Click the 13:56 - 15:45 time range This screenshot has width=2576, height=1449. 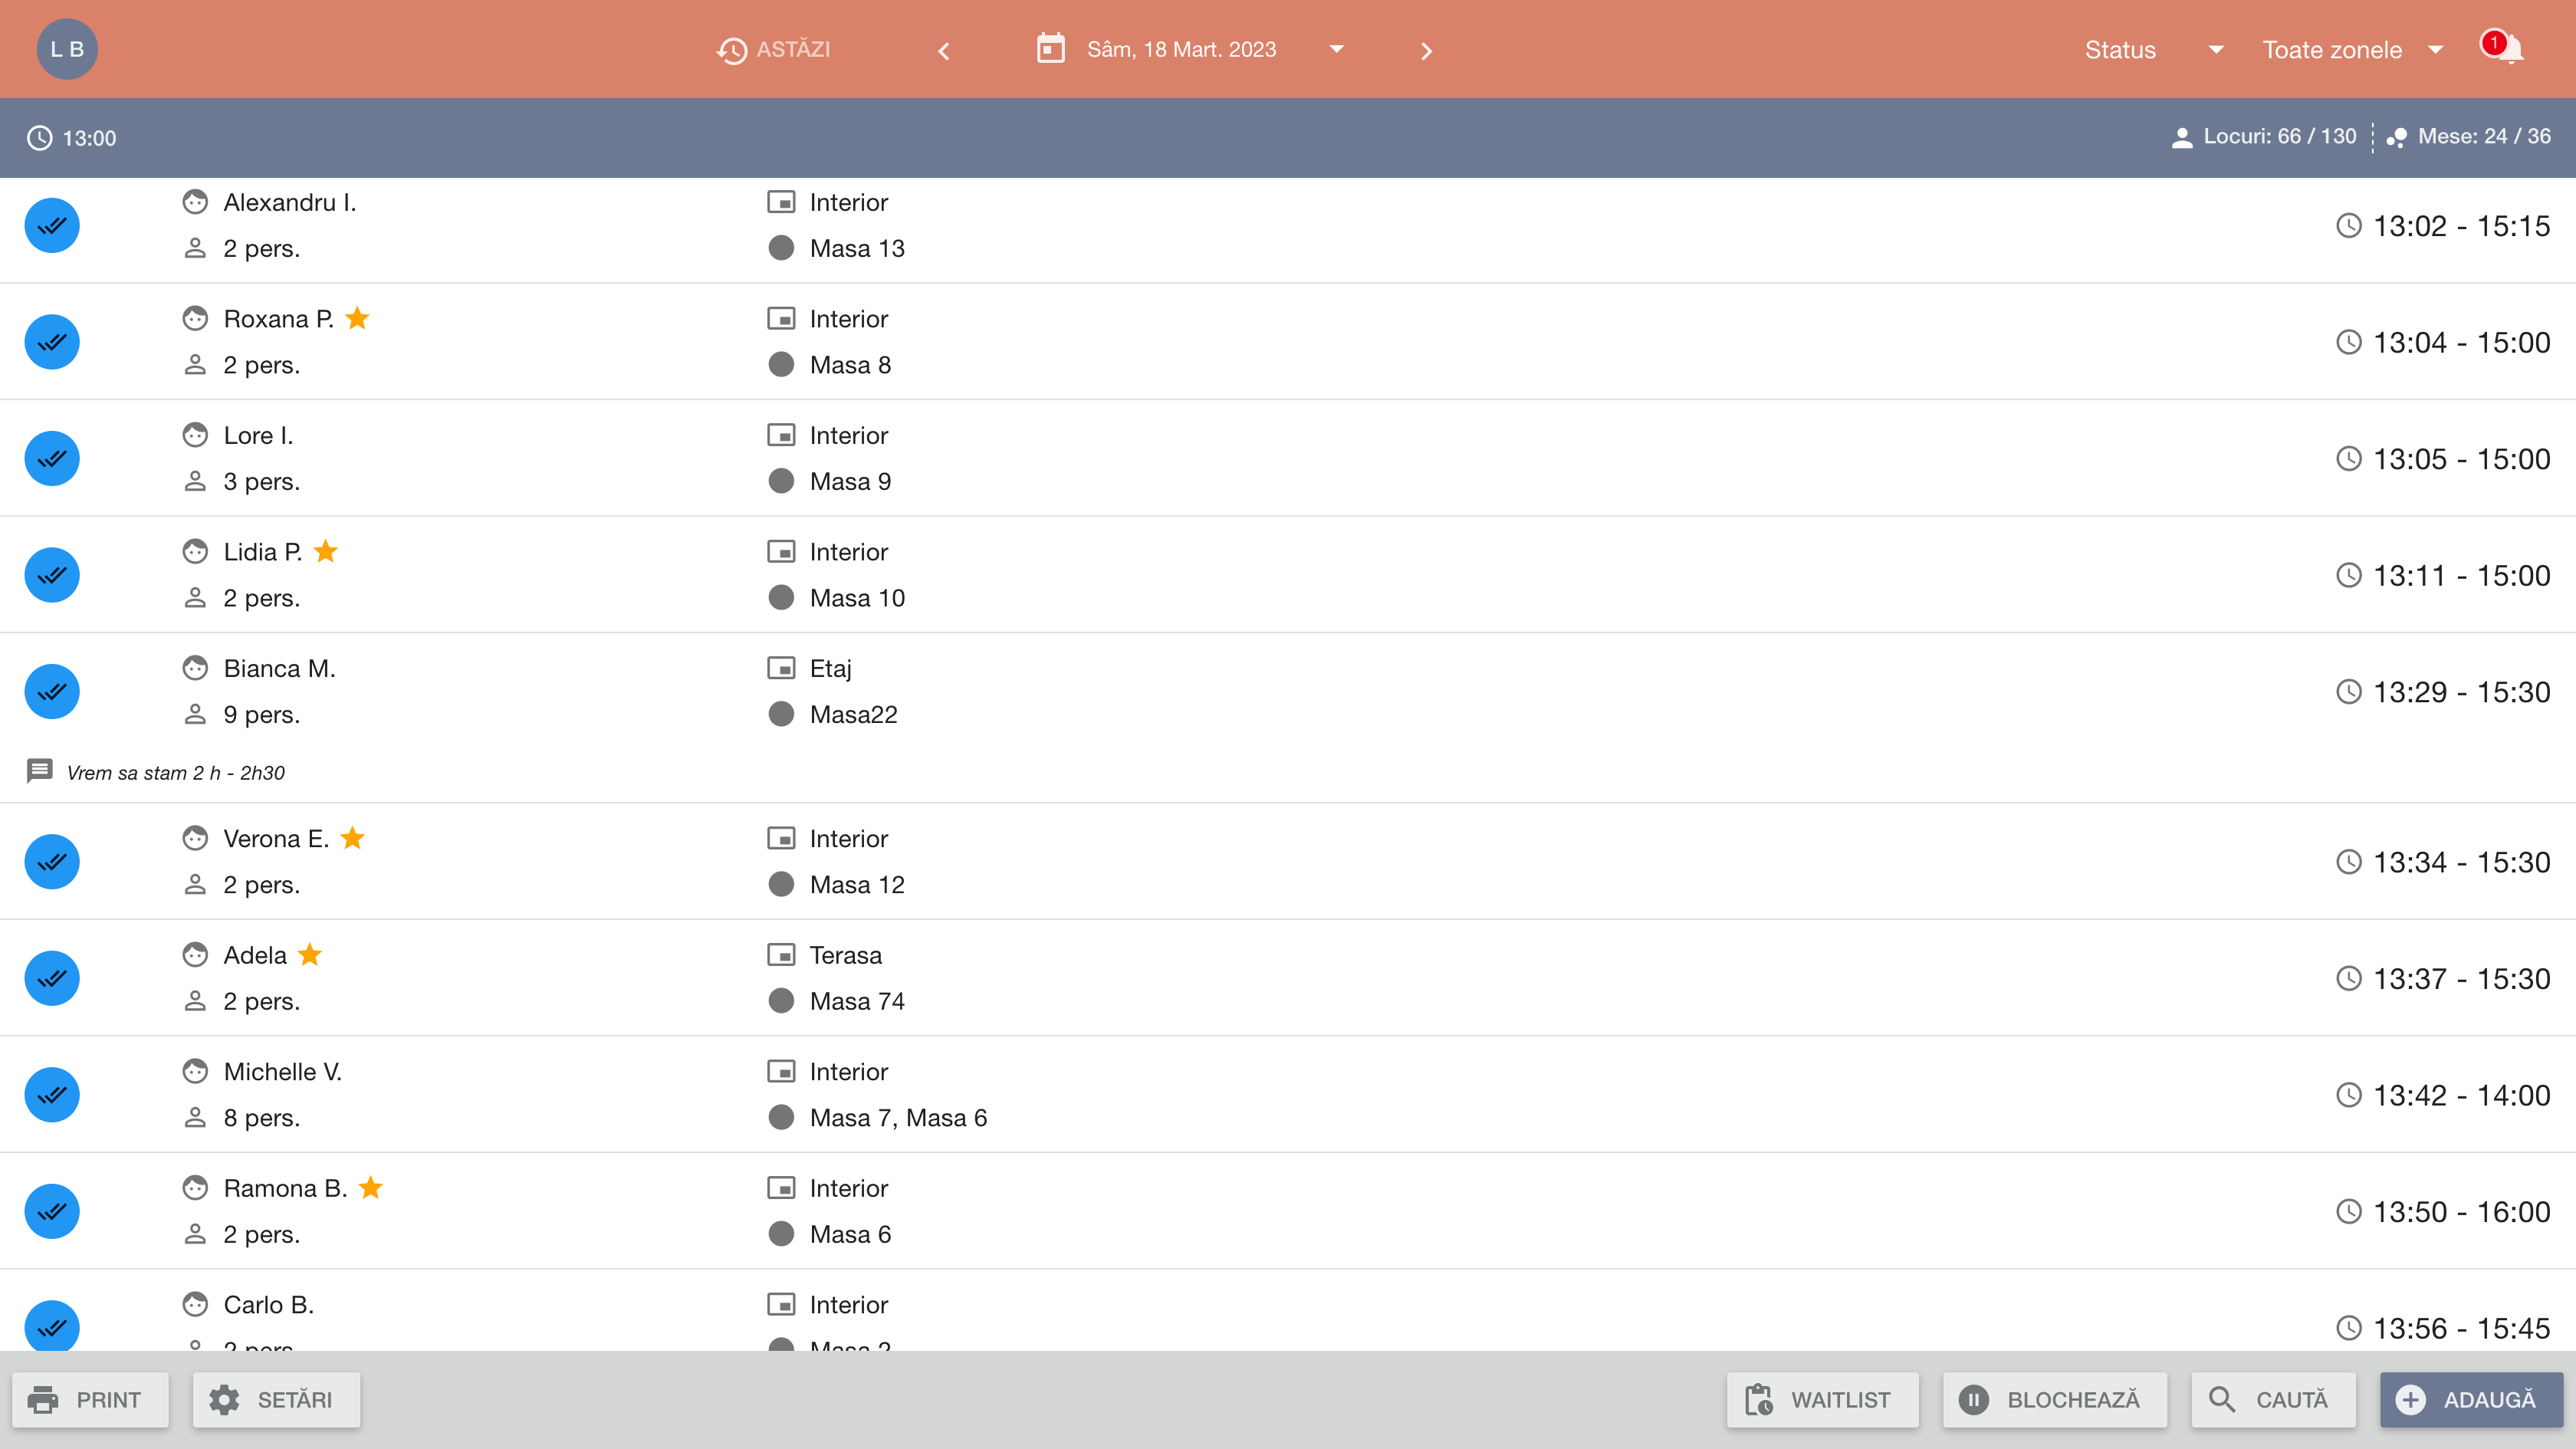[2461, 1328]
